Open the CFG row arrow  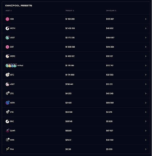tap(146, 93)
